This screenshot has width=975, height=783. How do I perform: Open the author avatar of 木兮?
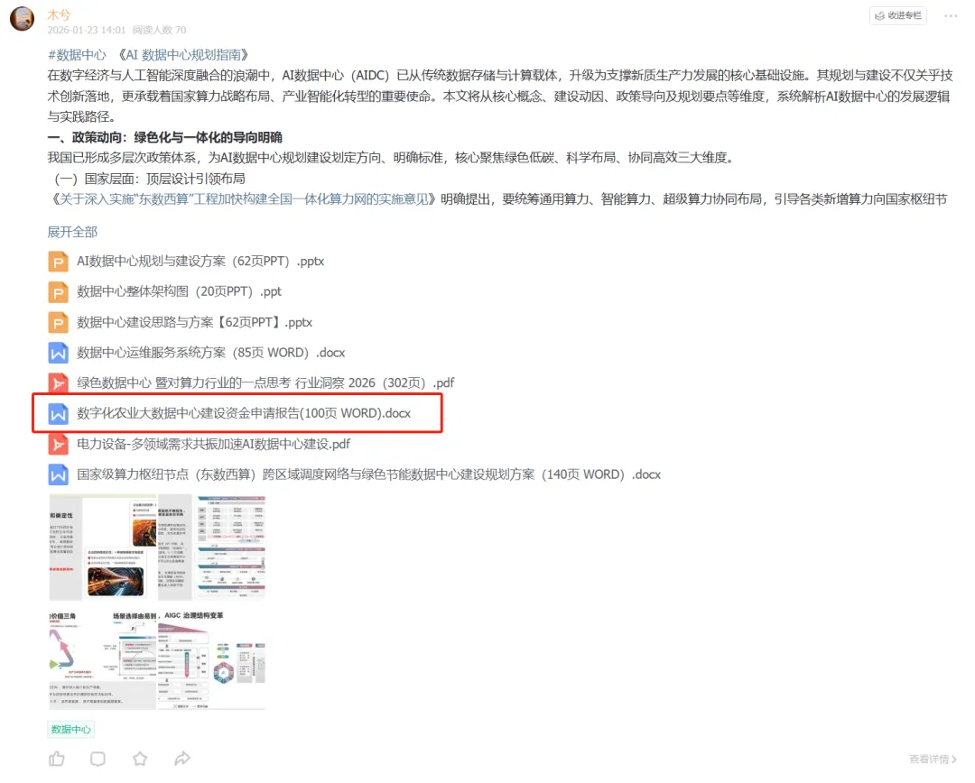click(23, 18)
